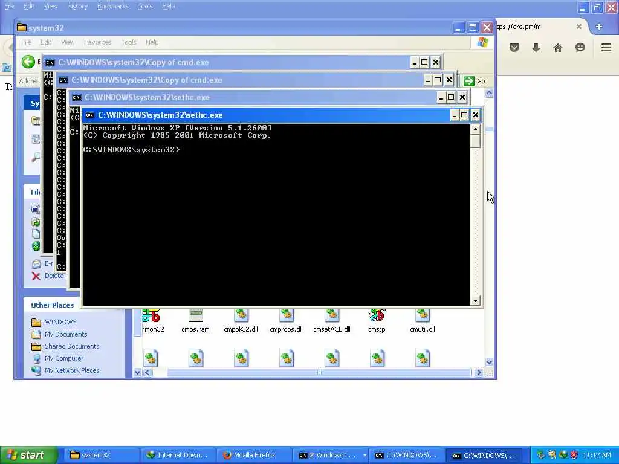Click Firefox Pocket toolbar icon

(x=514, y=48)
